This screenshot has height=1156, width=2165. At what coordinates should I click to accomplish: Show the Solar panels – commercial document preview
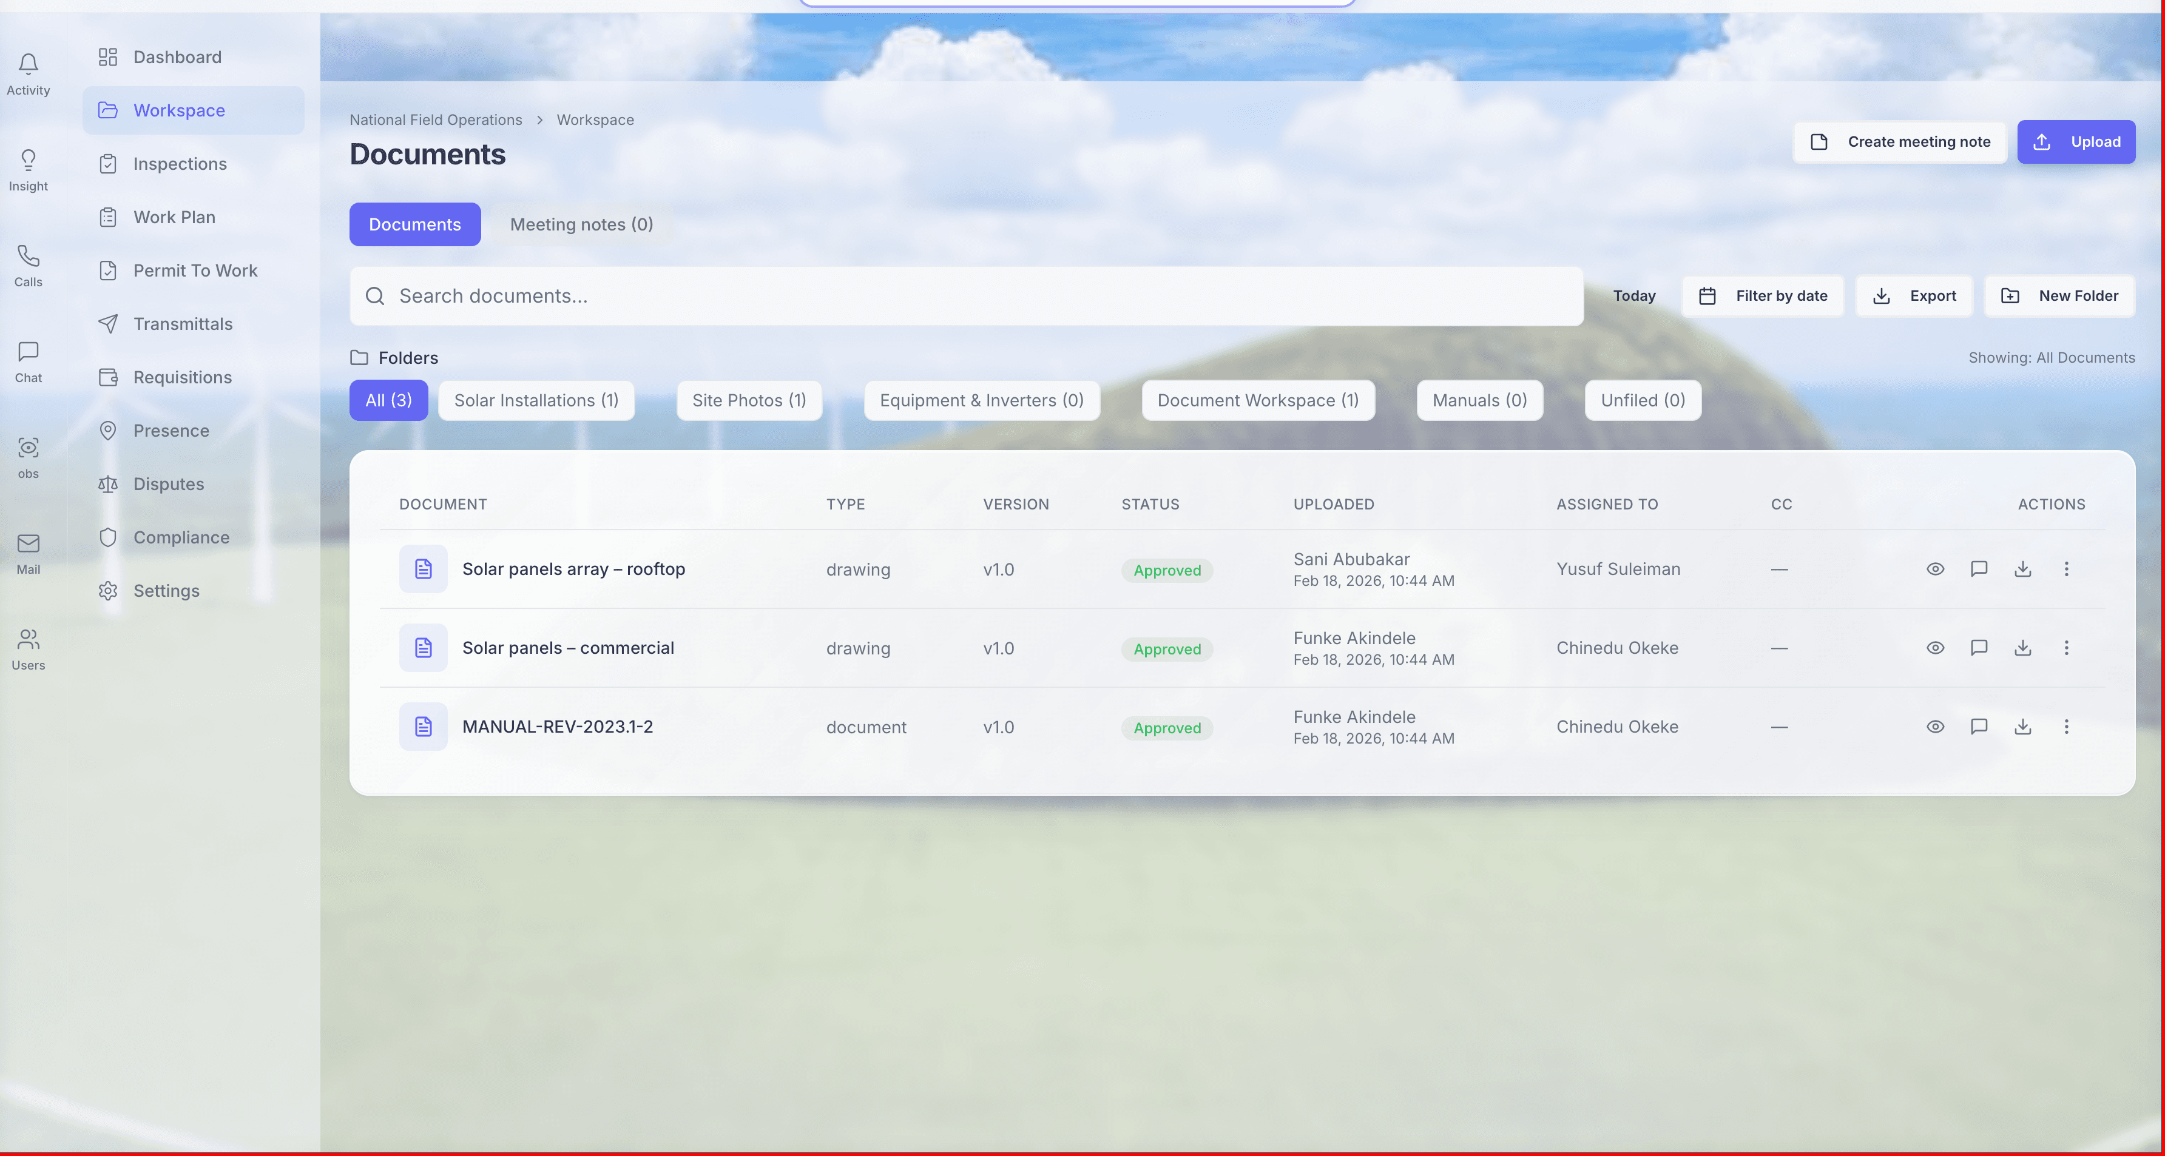(x=1936, y=648)
